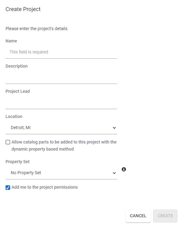Click the Project Lead label

pyautogui.click(x=18, y=91)
